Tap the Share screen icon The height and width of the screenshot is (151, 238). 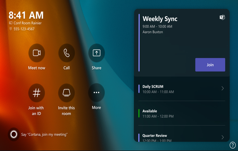point(97,53)
